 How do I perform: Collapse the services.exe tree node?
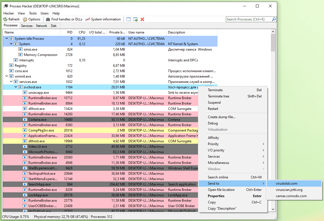(x=11, y=82)
